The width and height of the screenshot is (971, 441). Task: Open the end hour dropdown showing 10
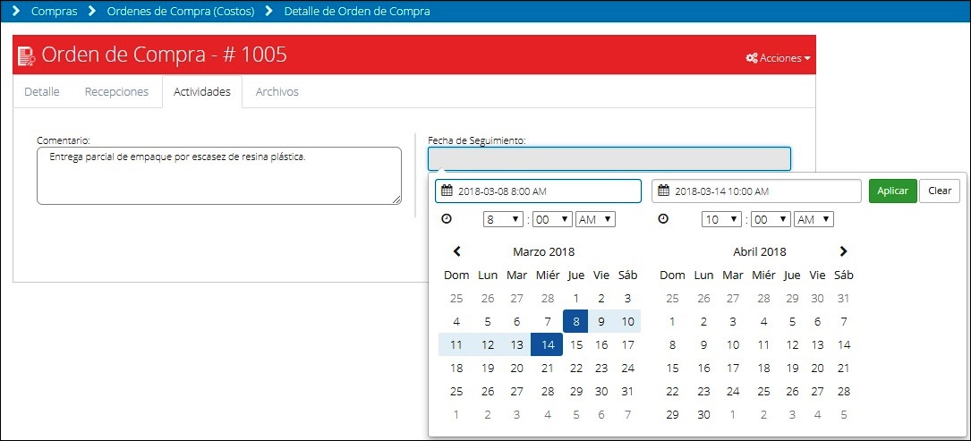coord(721,219)
